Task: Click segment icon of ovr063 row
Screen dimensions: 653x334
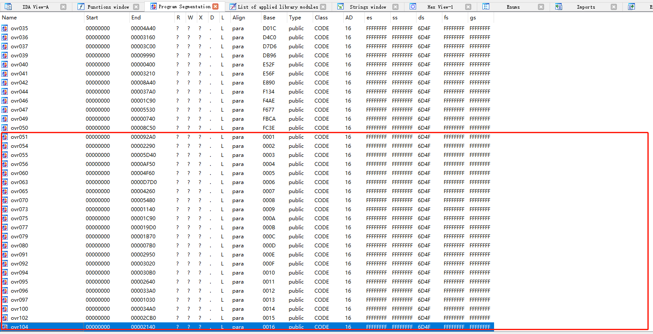Action: pos(5,182)
